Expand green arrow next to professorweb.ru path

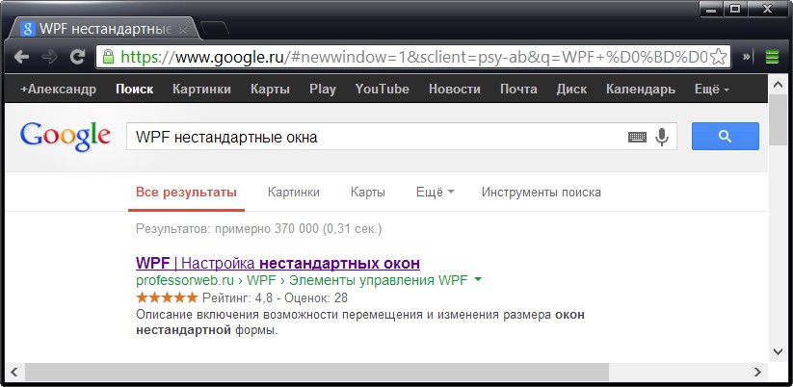coord(477,280)
